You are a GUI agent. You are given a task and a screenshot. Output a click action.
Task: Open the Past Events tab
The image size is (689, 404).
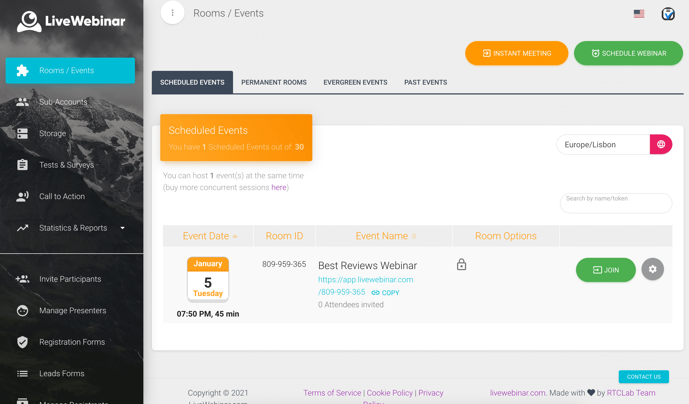[x=425, y=82]
